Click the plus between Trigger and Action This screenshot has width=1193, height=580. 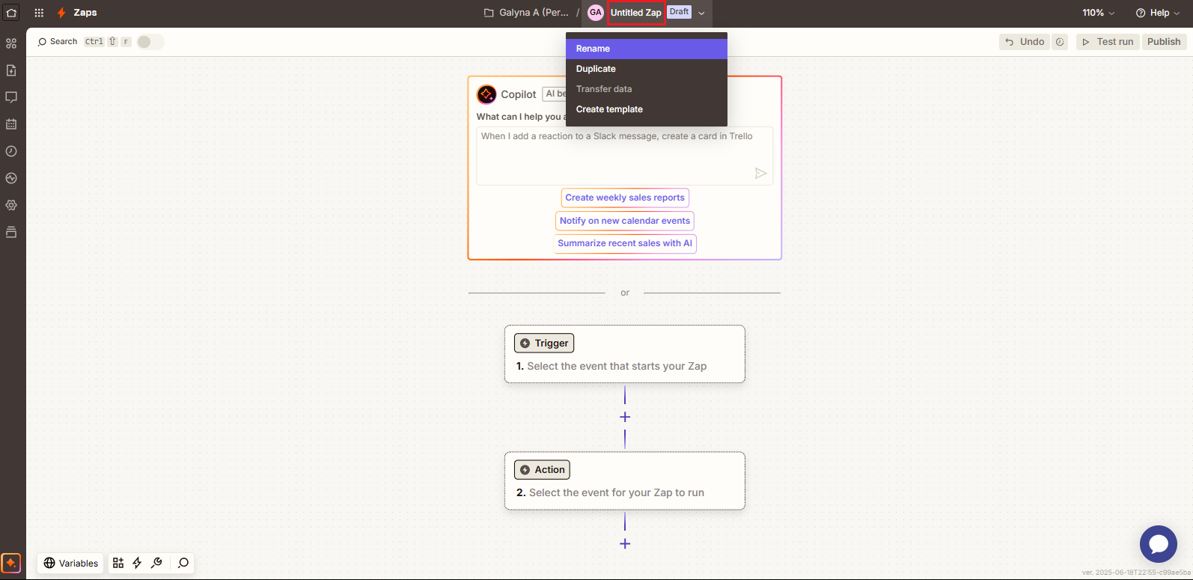[x=625, y=417]
